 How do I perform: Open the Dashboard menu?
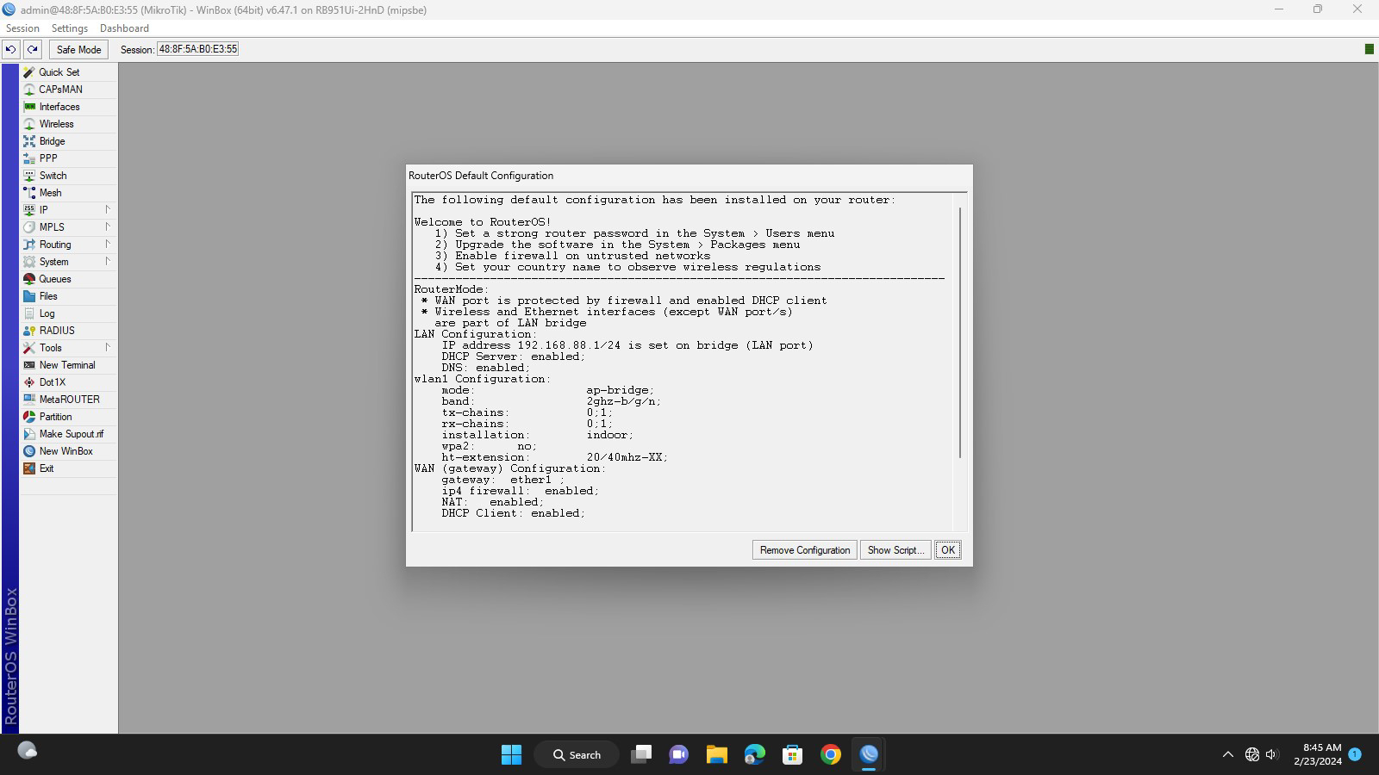point(124,28)
